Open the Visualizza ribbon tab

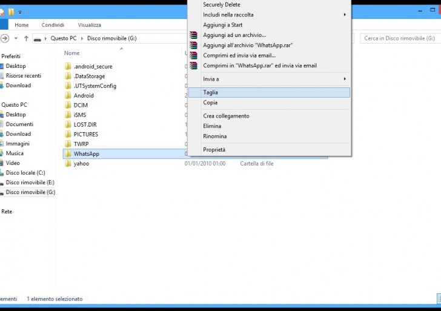(89, 25)
